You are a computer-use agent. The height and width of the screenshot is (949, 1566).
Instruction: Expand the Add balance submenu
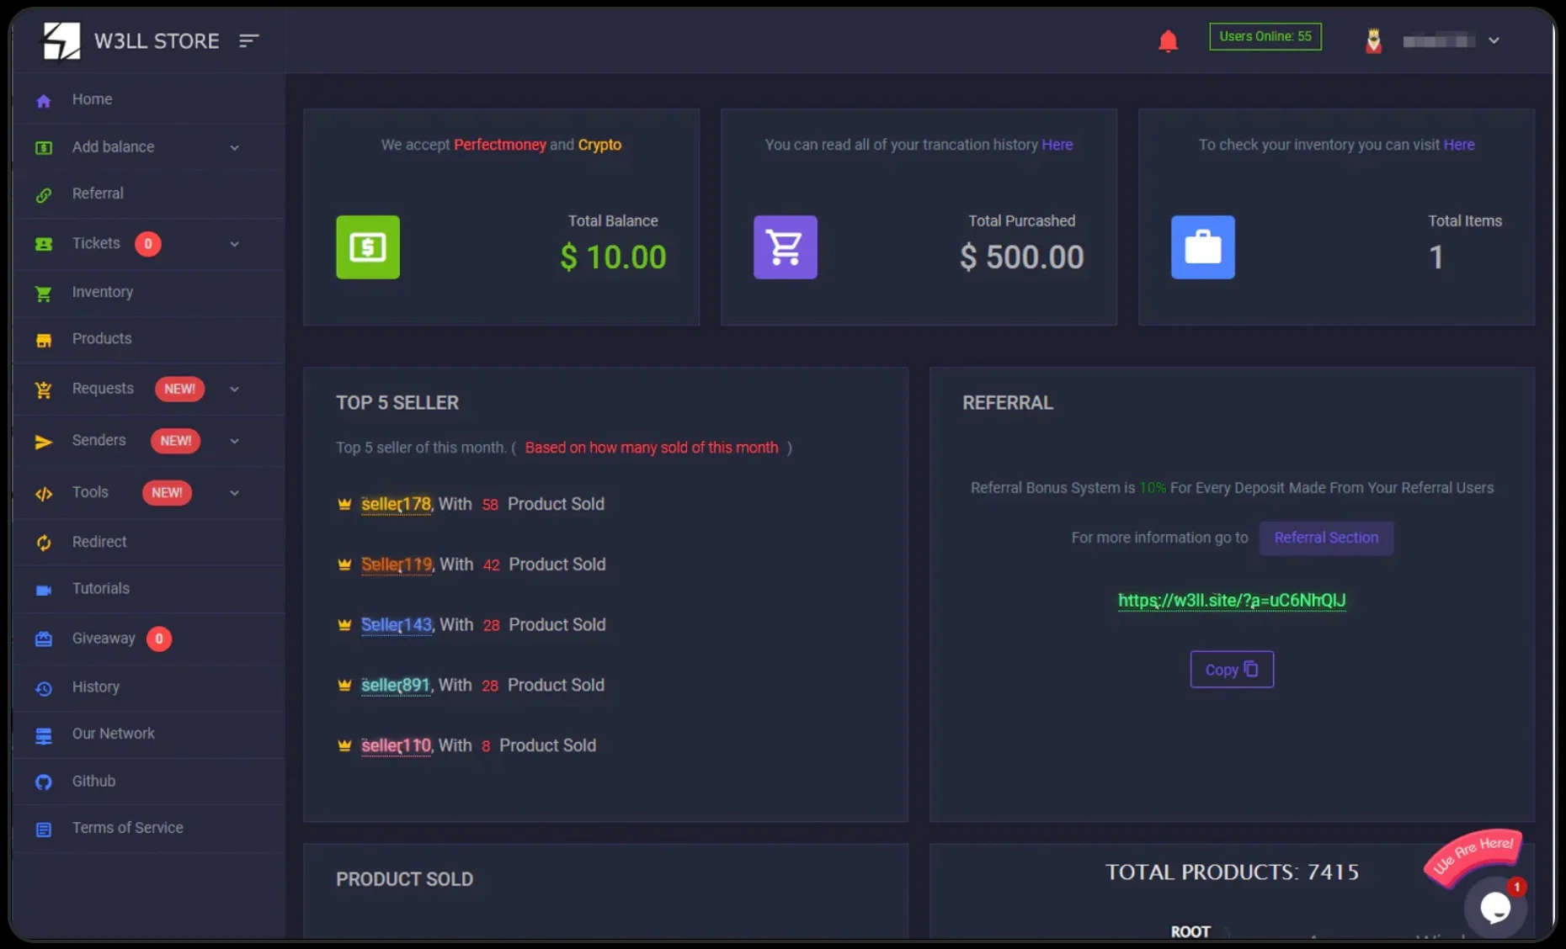(x=234, y=147)
